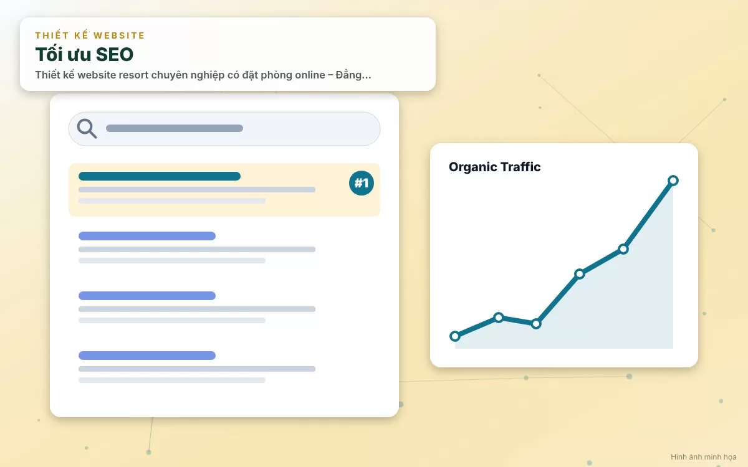
Task: Click the Hình ảnh minh họa caption
Action: pos(704,456)
